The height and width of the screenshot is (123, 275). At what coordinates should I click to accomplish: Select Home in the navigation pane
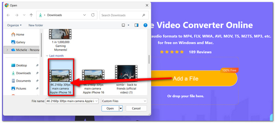click(18, 35)
